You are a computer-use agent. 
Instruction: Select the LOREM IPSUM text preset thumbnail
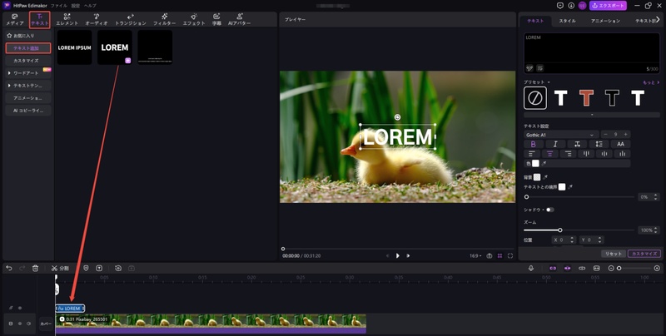(74, 47)
